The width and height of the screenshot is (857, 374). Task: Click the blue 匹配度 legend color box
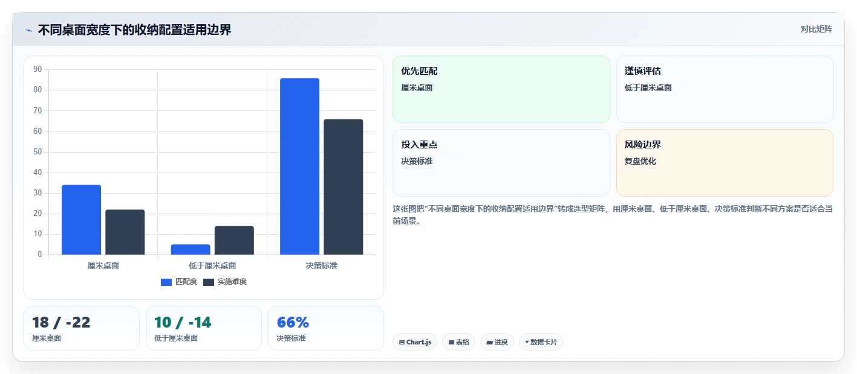point(166,282)
